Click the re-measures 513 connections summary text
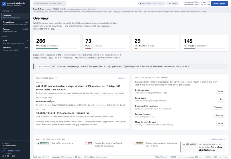The width and height of the screenshot is (231, 159). point(197,3)
